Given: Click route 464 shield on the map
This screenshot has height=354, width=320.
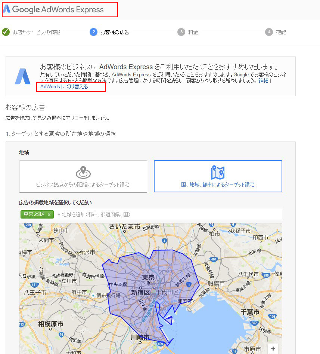Looking at the screenshot, I should click(x=214, y=259).
